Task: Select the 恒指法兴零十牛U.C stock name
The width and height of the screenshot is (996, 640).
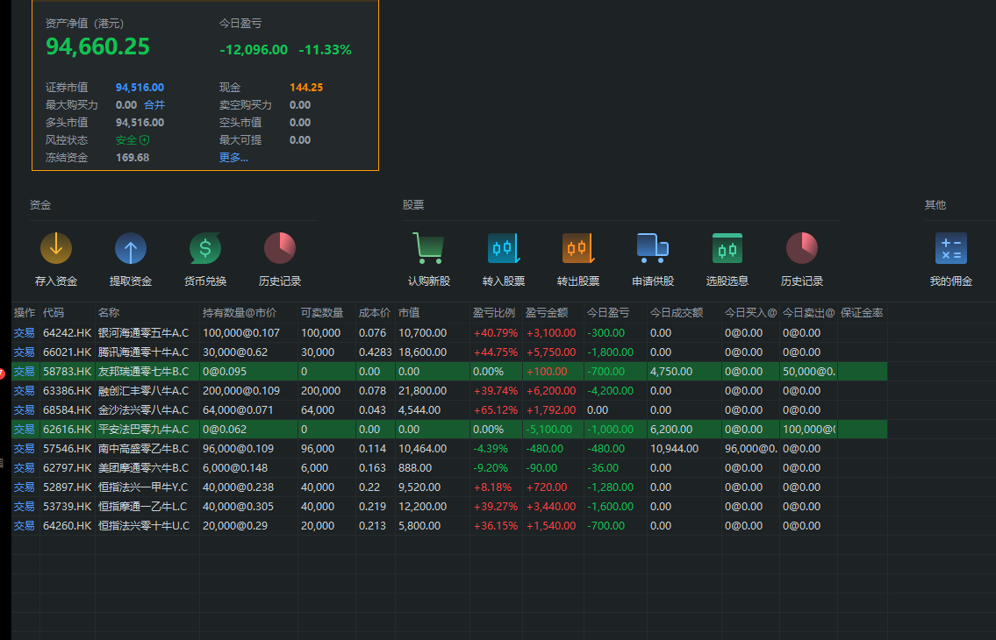Action: click(x=144, y=526)
